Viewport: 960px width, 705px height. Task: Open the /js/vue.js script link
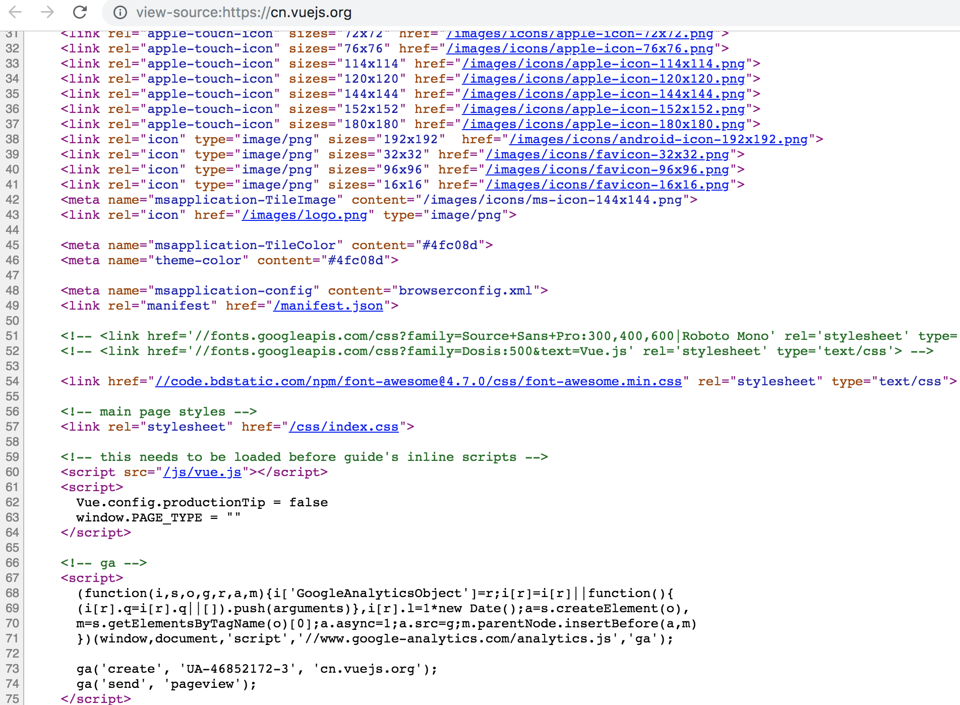(x=202, y=473)
